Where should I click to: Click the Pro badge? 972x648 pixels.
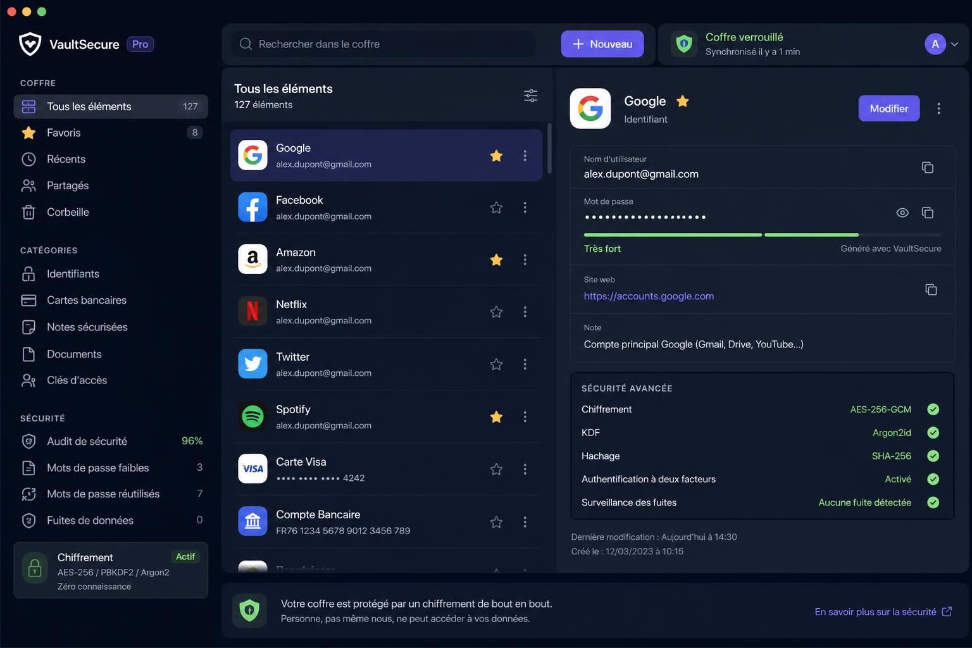[140, 44]
